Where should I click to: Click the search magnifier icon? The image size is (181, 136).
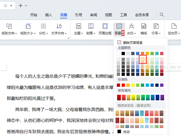162,15
